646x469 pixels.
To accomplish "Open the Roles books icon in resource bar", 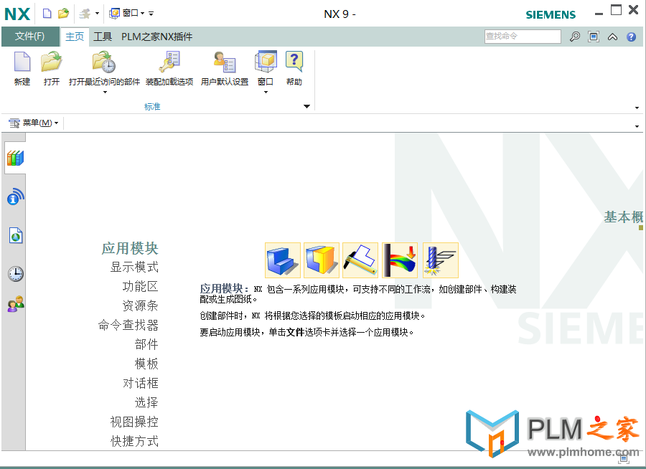I will (15, 158).
